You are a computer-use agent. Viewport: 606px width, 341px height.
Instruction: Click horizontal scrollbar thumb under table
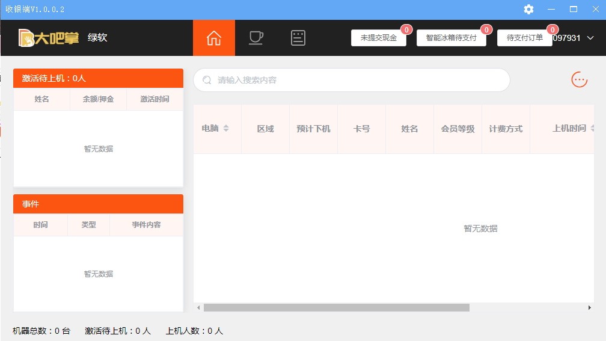337,308
